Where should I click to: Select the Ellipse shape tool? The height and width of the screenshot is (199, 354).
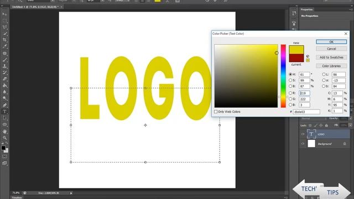point(4,124)
